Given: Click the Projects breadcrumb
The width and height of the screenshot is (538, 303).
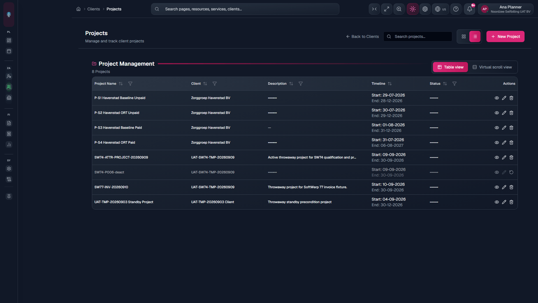Looking at the screenshot, I should (114, 9).
